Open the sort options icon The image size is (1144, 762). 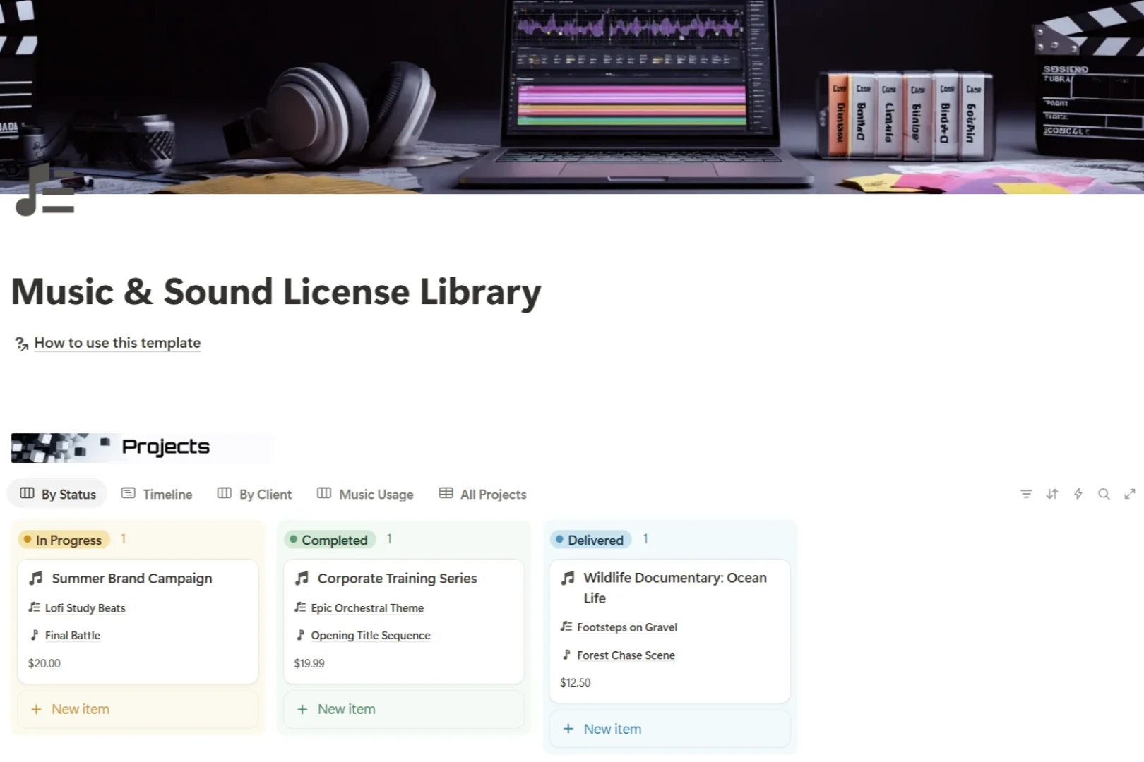(x=1052, y=494)
